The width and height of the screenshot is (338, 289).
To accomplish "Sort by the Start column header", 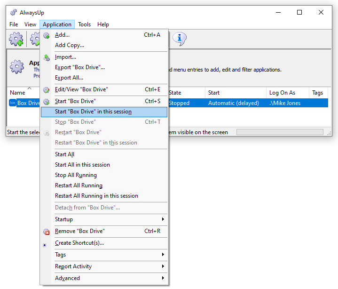I will click(x=236, y=93).
